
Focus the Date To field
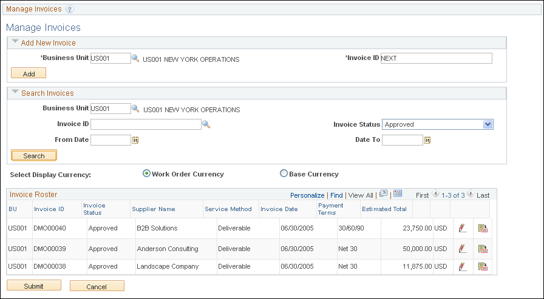403,140
